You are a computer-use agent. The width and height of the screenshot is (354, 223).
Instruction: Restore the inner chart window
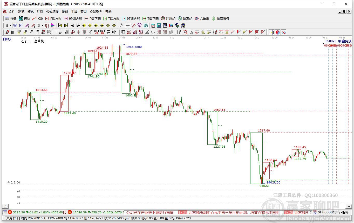click(344, 12)
